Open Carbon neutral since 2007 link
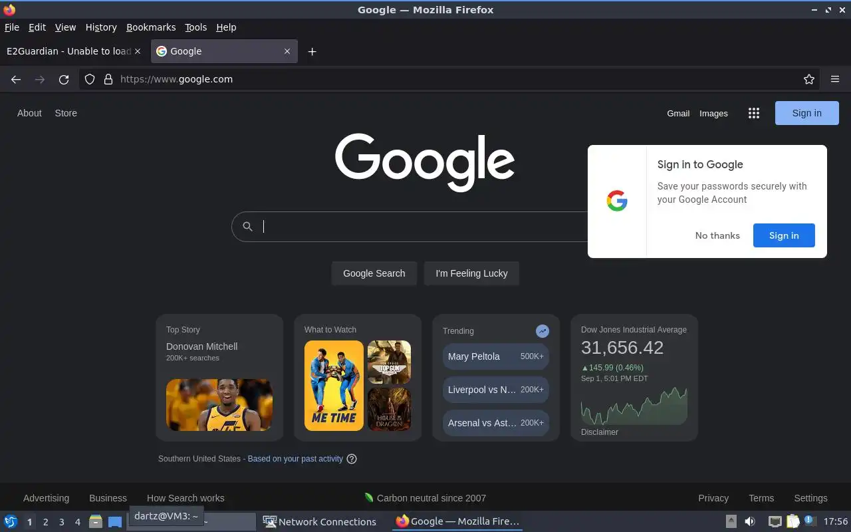The width and height of the screenshot is (851, 532). click(425, 498)
